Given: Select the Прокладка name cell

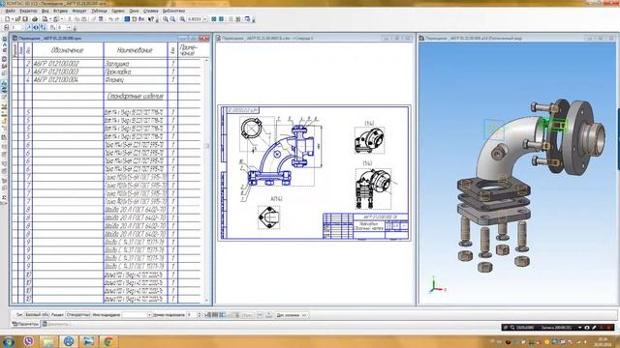Looking at the screenshot, I should click(136, 72).
